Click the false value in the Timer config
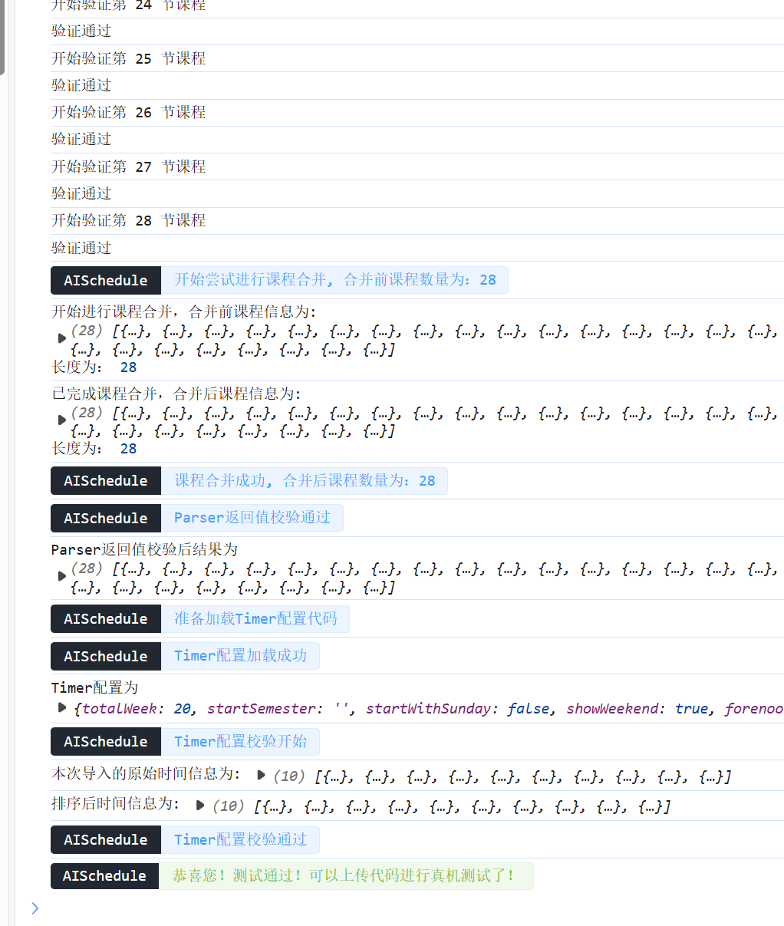The width and height of the screenshot is (784, 926). click(527, 708)
